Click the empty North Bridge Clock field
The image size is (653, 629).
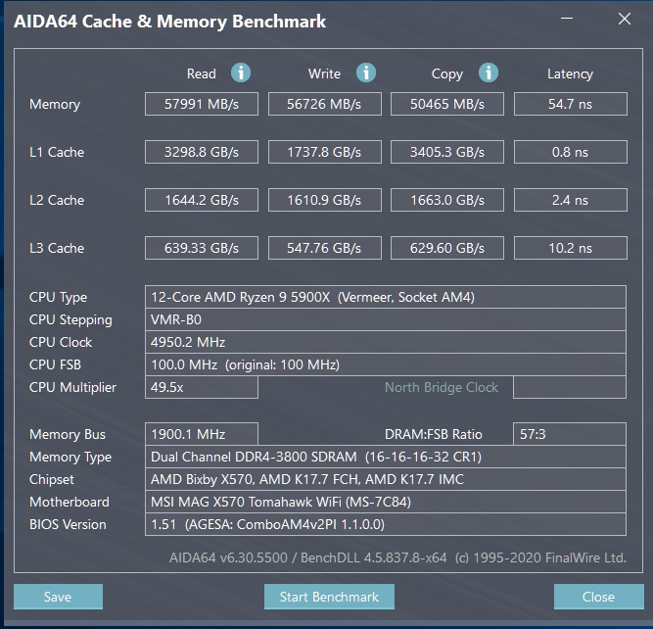tap(570, 387)
